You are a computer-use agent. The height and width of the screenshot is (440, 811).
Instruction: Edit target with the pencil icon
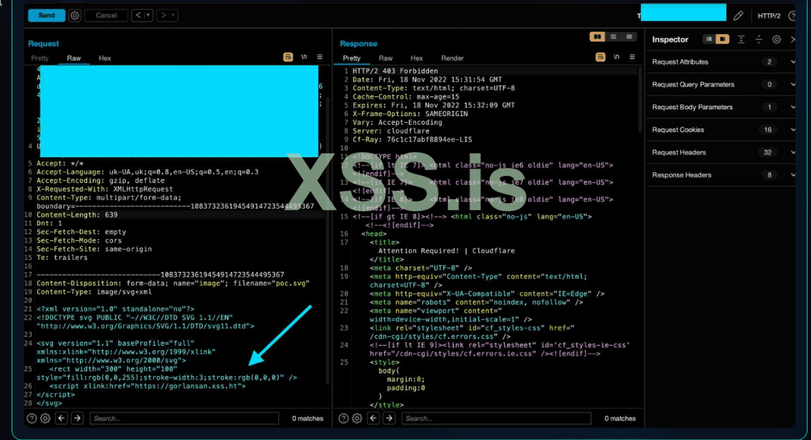click(738, 16)
